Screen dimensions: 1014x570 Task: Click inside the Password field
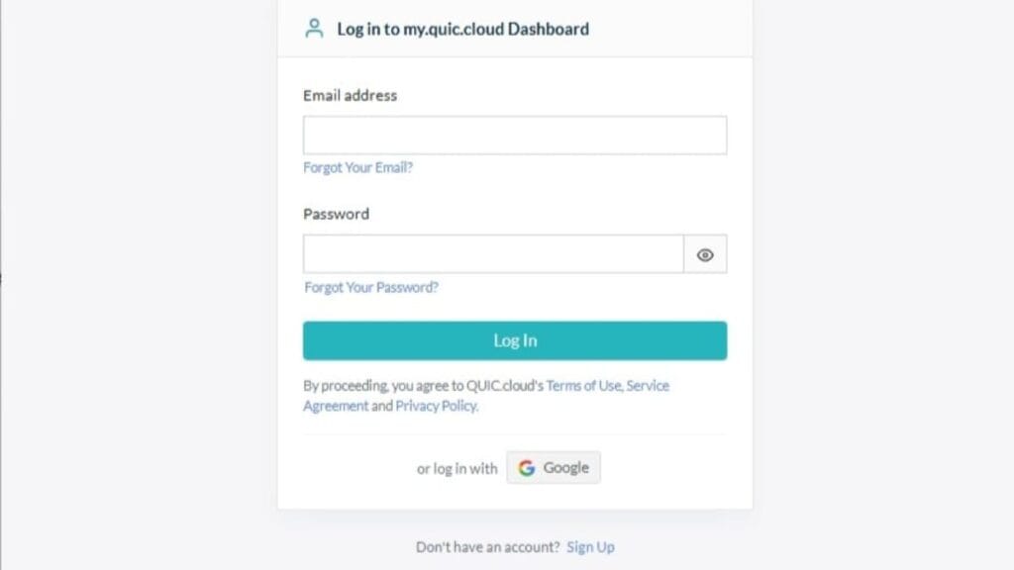(492, 253)
